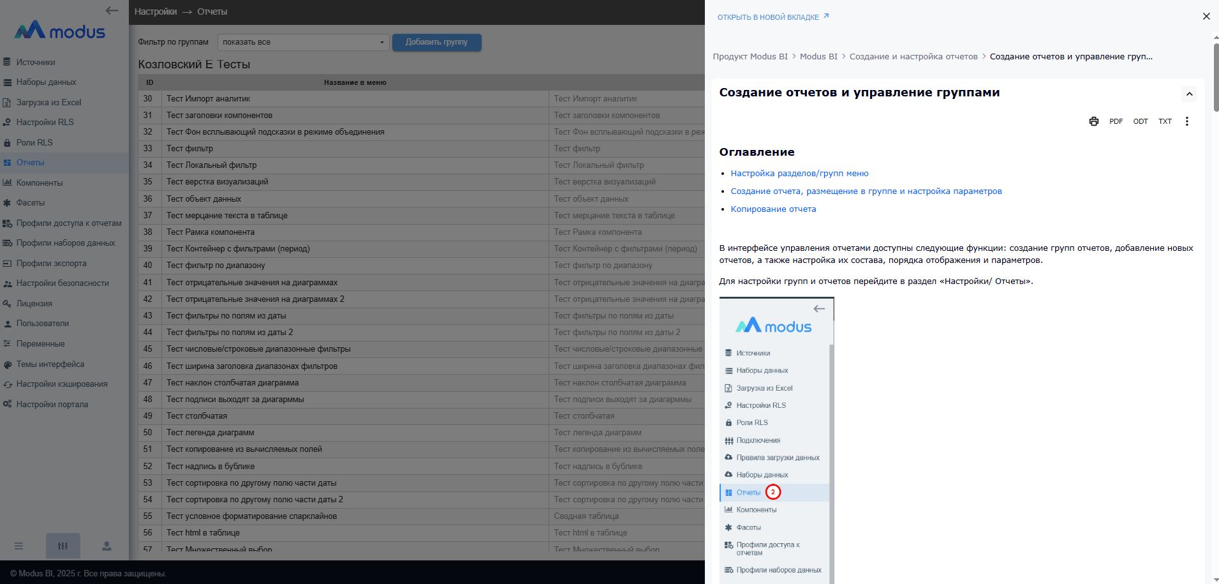The width and height of the screenshot is (1219, 584).
Task: Click the Добавить группу button
Action: (436, 42)
